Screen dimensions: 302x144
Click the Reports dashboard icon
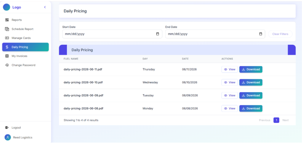coord(7,20)
